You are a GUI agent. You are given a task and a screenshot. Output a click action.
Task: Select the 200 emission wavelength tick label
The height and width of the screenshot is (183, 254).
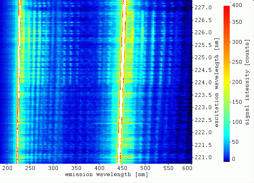(7, 168)
